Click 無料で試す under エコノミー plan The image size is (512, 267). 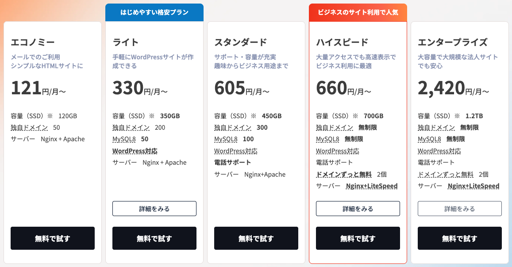[x=53, y=238]
